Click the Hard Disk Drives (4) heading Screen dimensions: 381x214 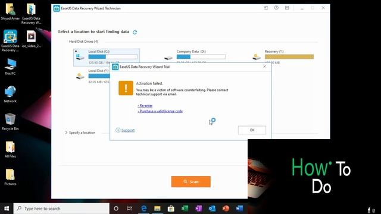[x=83, y=42]
